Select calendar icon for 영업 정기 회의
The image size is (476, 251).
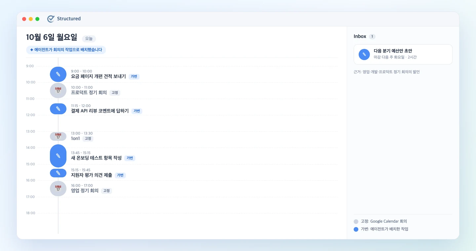58,189
